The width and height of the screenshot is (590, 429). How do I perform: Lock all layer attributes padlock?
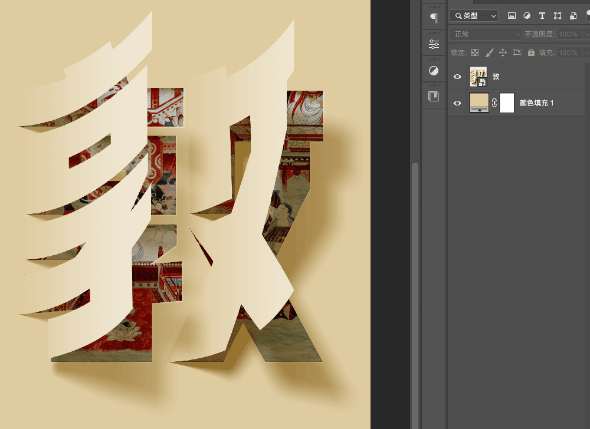[x=531, y=52]
